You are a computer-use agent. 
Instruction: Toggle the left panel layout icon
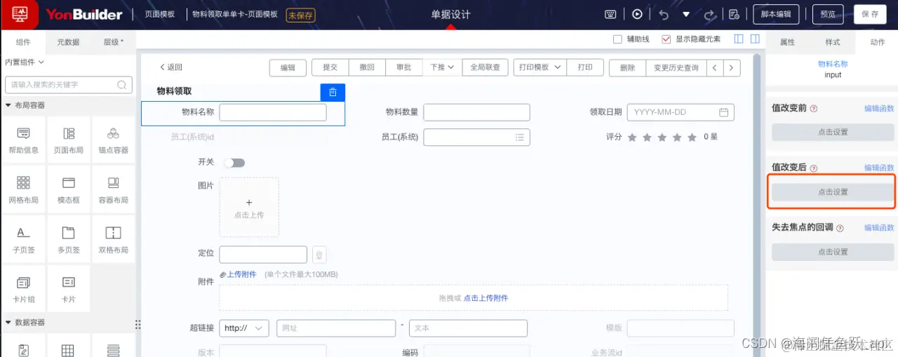pos(739,39)
